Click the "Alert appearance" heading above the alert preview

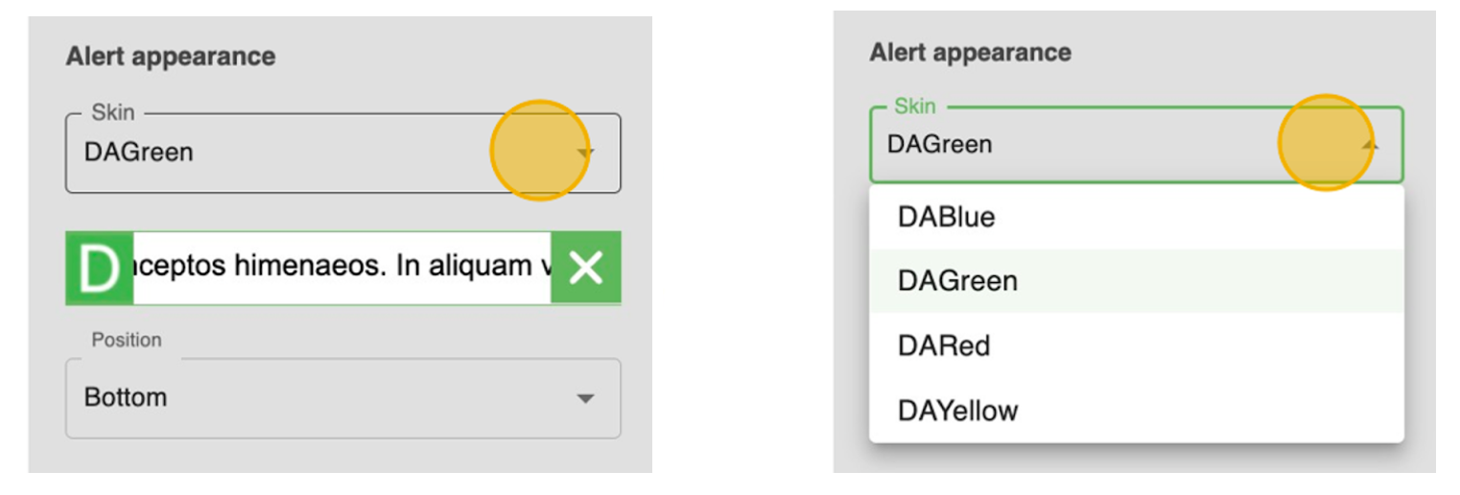coord(171,57)
